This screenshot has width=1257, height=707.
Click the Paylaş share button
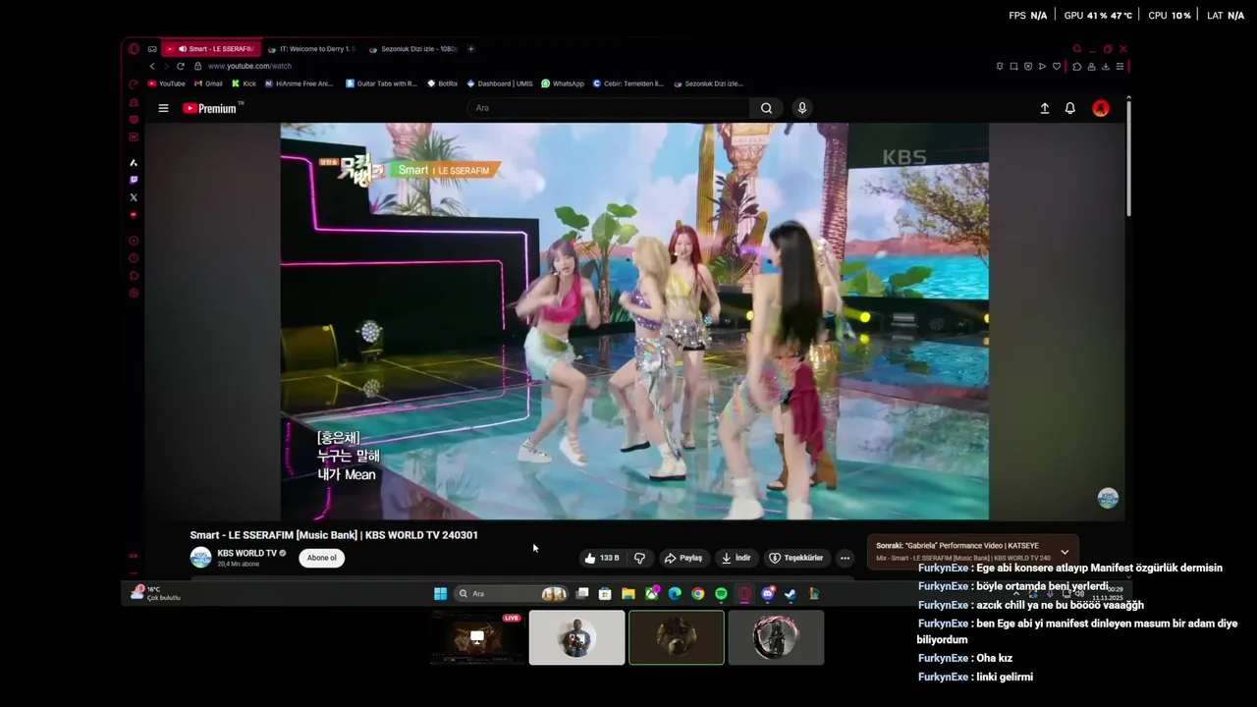pos(683,558)
